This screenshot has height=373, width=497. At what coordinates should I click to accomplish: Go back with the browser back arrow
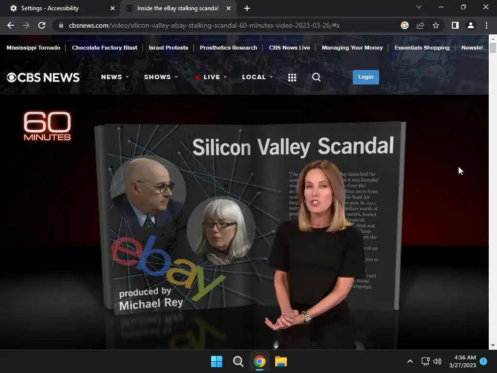[11, 25]
